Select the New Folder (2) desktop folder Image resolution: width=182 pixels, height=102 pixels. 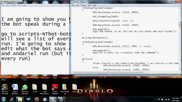point(65,89)
